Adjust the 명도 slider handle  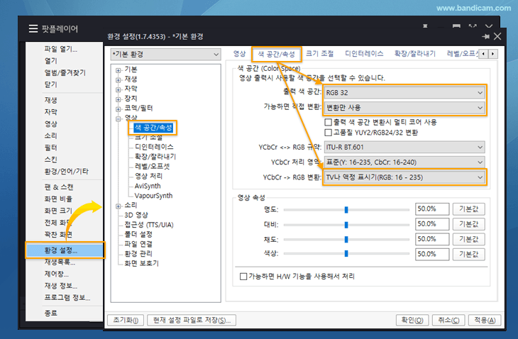346,210
